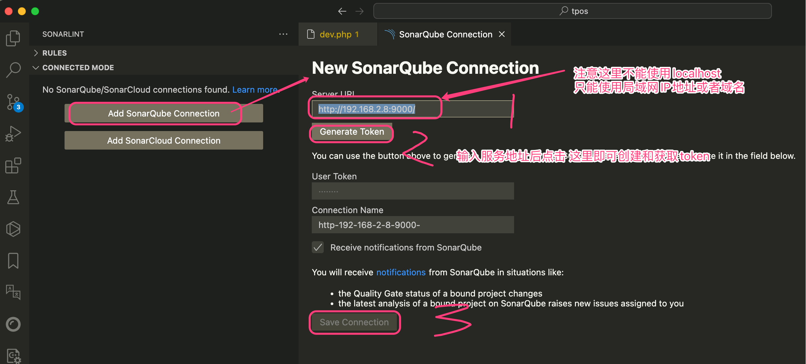
Task: Click inside the Connection Name input field
Action: [412, 225]
